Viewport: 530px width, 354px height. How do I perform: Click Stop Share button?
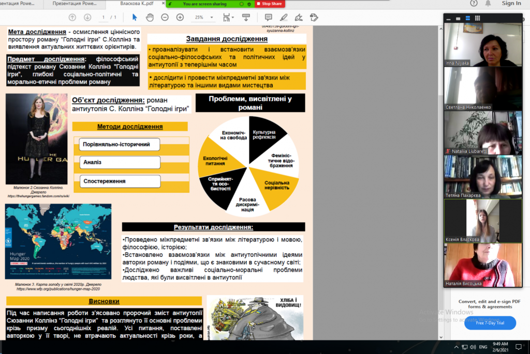(x=269, y=4)
